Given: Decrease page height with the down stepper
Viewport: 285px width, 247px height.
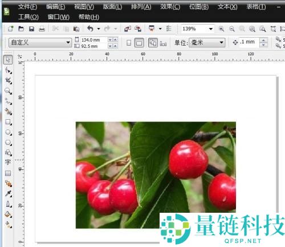Looking at the screenshot, I should point(110,46).
